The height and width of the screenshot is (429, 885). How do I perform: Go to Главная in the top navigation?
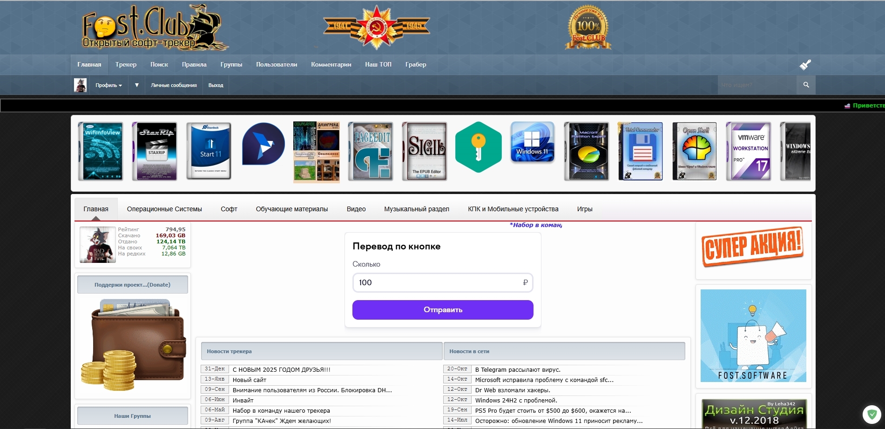click(x=89, y=65)
